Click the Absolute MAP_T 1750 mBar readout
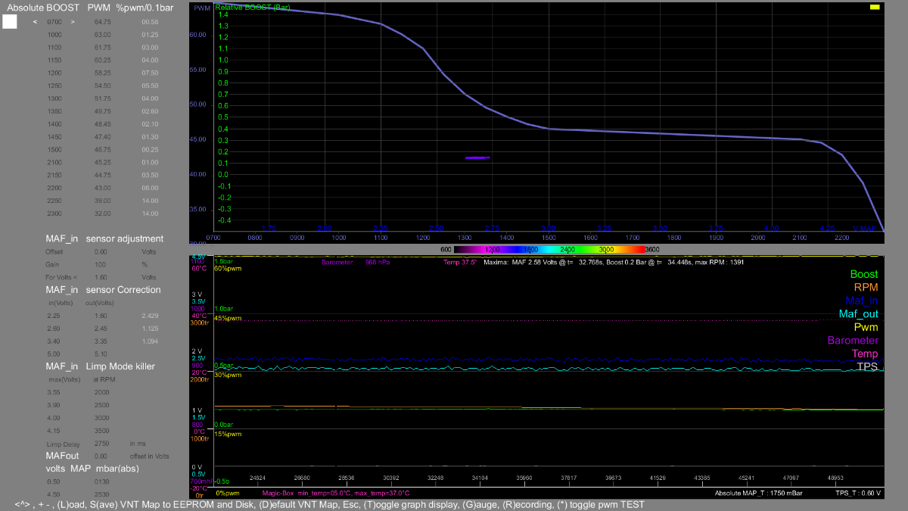 (759, 494)
